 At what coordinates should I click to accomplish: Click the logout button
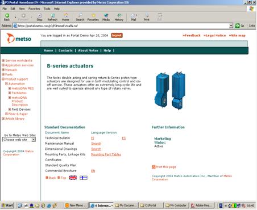tap(117, 35)
